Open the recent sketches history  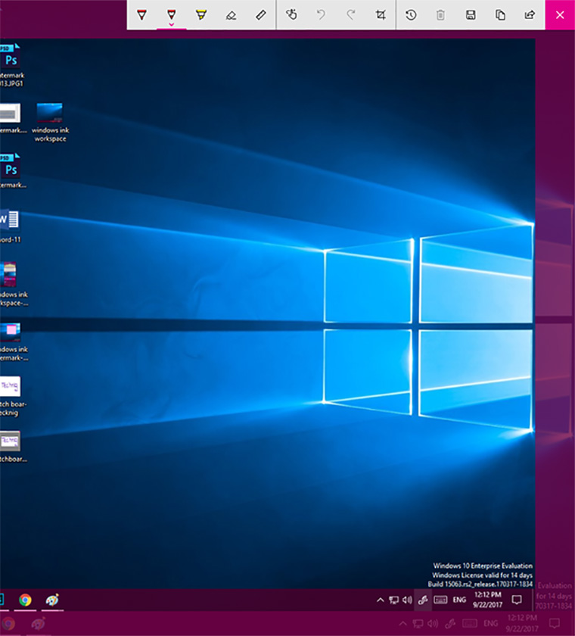coord(411,15)
